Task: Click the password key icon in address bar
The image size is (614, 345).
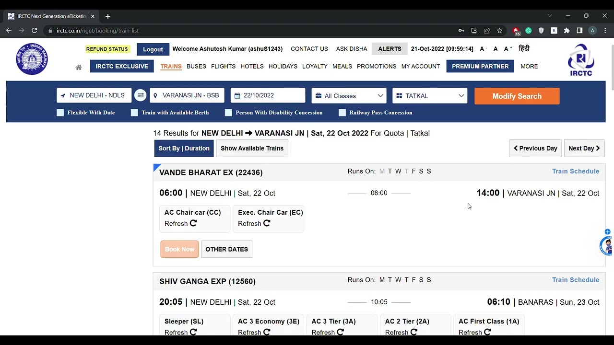Action: pos(461,31)
